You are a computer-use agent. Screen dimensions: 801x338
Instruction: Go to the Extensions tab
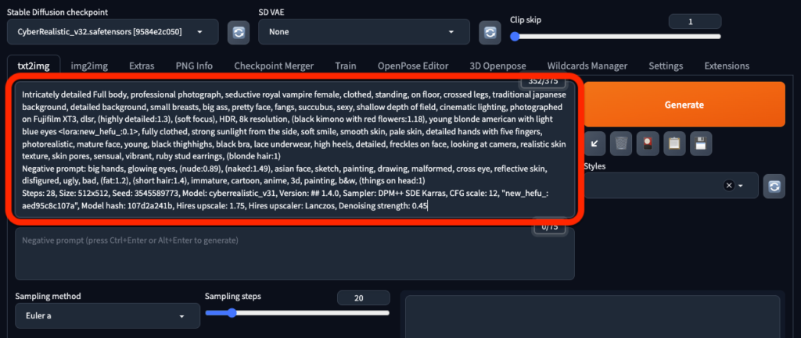click(x=727, y=66)
